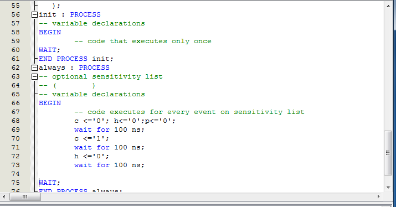The image size is (396, 207).
Task: Collapse the always PROCESS block on line 62
Action: tap(34, 68)
